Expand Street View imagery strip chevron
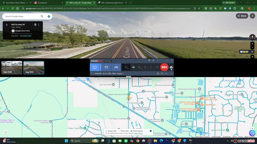Viewport: 257px width, 144px height. tap(252, 52)
